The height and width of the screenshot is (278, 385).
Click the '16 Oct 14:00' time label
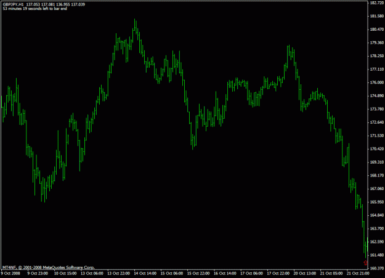tap(225, 273)
